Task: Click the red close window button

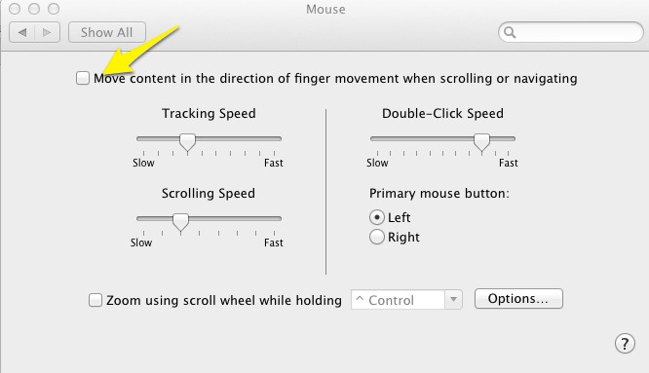Action: 15,9
